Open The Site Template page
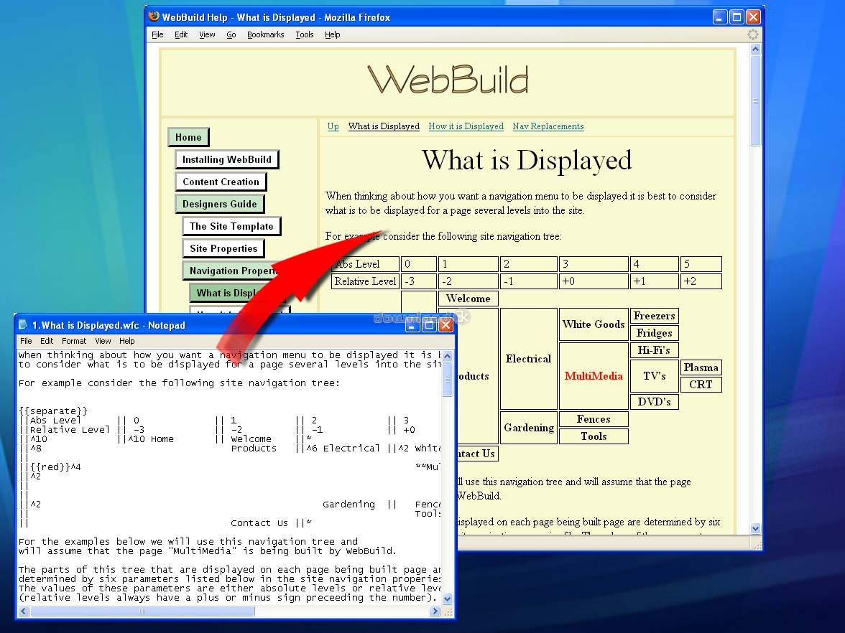The height and width of the screenshot is (633, 845). [x=231, y=226]
